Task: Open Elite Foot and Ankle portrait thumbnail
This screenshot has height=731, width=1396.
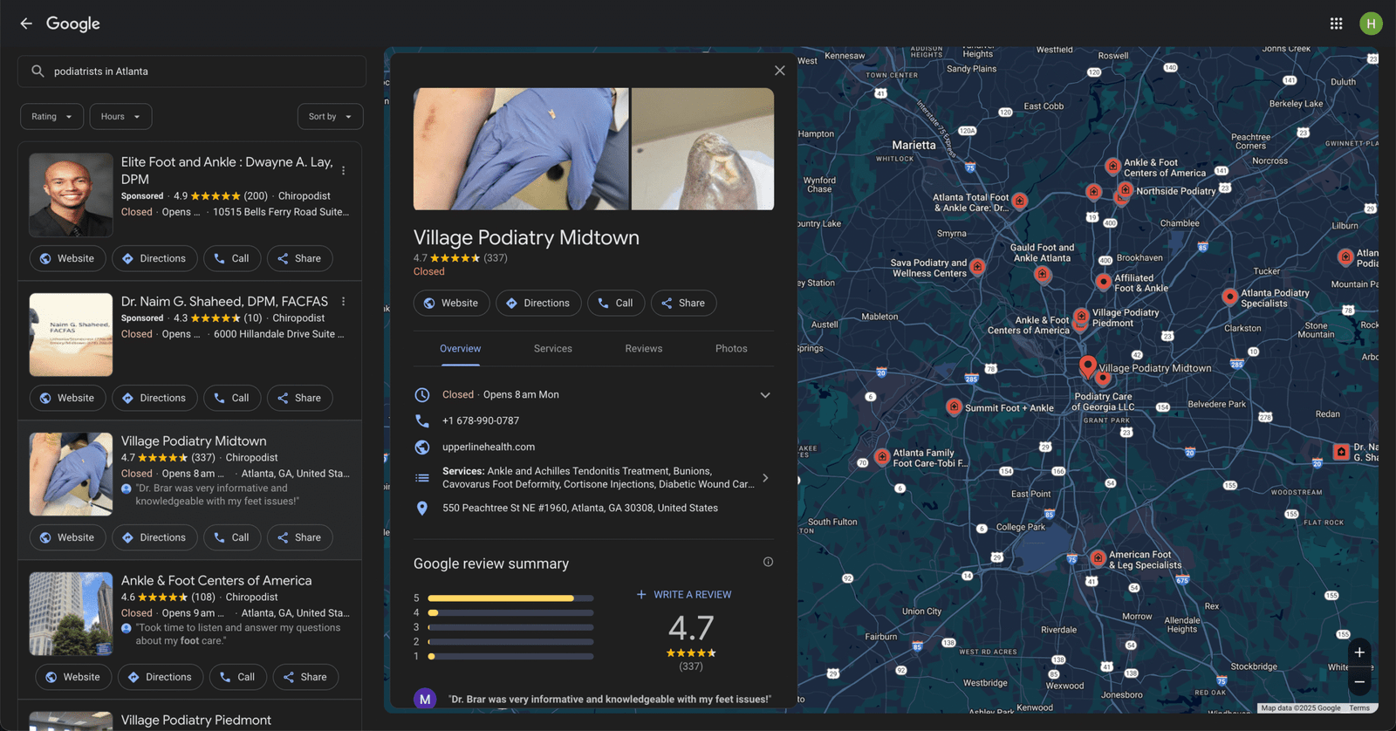Action: (71, 195)
